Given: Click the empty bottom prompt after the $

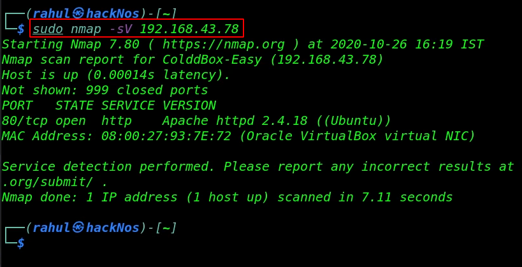Looking at the screenshot, I should click(100, 243).
